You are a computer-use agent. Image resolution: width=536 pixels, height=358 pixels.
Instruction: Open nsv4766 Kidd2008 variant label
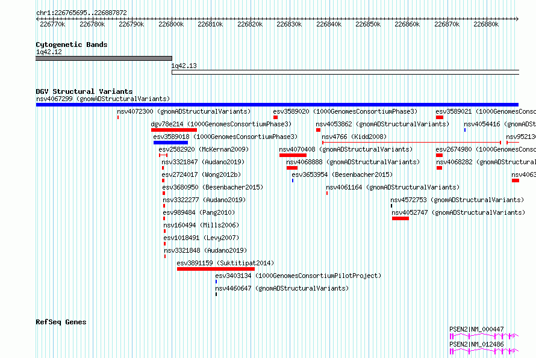(x=354, y=137)
